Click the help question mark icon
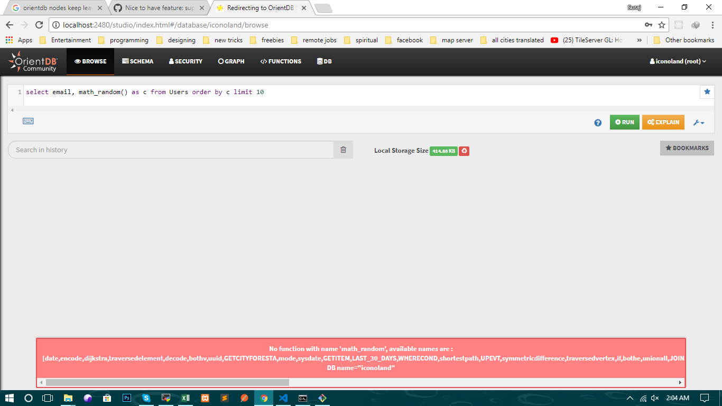The height and width of the screenshot is (406, 722). click(597, 122)
